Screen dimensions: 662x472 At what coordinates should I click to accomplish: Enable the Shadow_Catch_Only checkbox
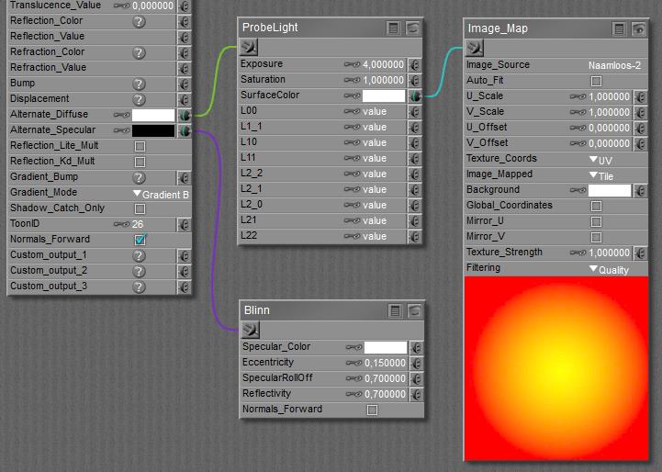140,208
